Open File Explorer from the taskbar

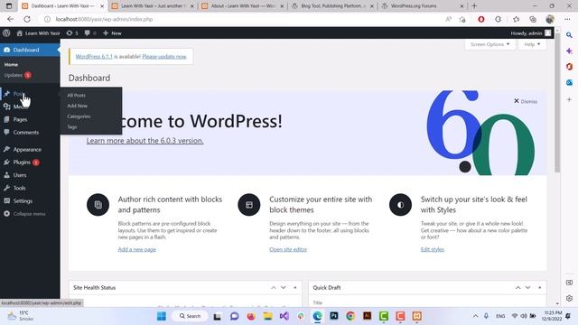pyautogui.click(x=267, y=316)
